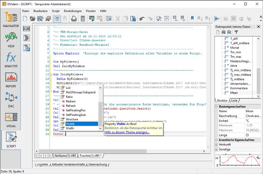Expand all code regions toolbar icon
Image resolution: width=263 pixels, height=174 pixels.
(183, 18)
